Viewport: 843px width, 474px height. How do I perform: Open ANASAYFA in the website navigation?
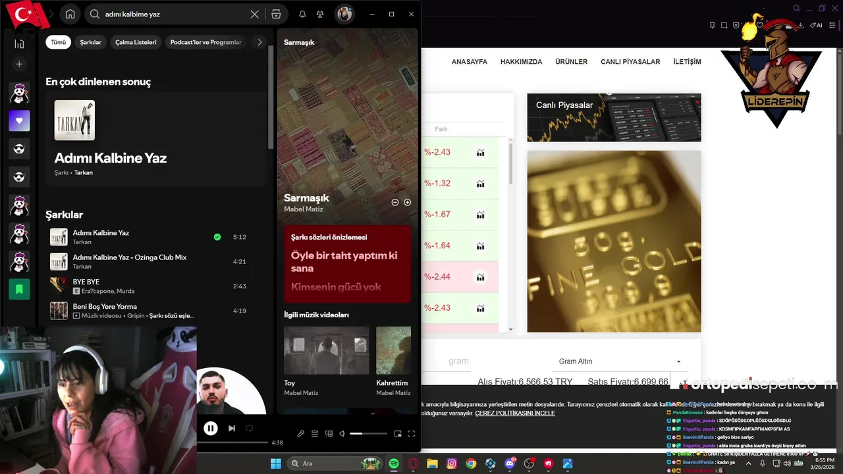470,62
